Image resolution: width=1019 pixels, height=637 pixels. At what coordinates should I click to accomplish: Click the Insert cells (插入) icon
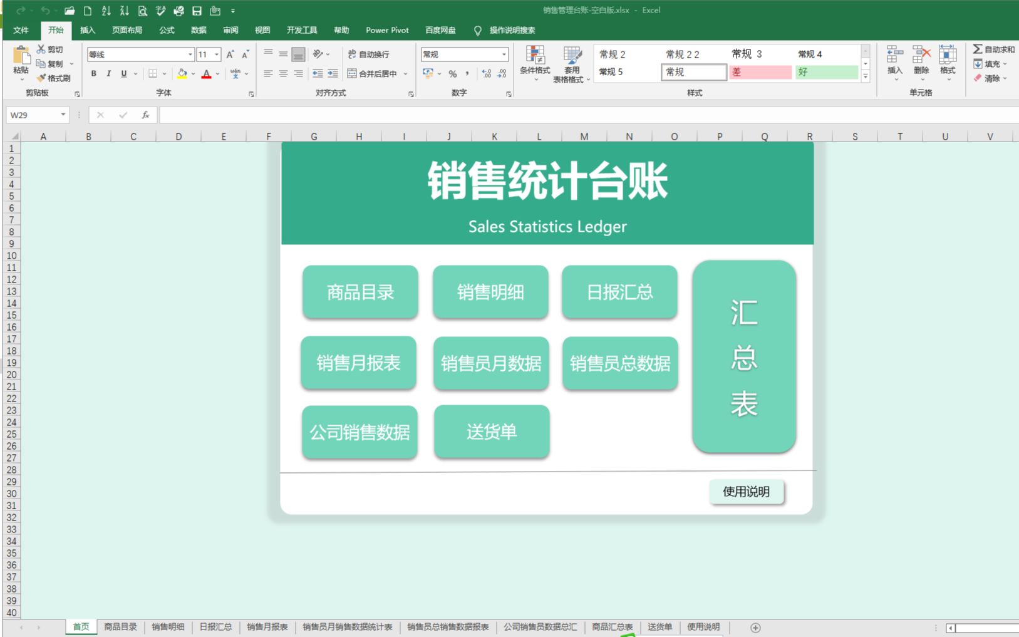(x=894, y=55)
